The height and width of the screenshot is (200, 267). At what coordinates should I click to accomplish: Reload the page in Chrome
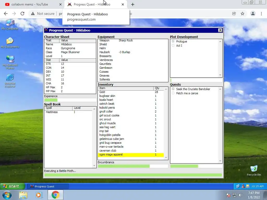22,14
